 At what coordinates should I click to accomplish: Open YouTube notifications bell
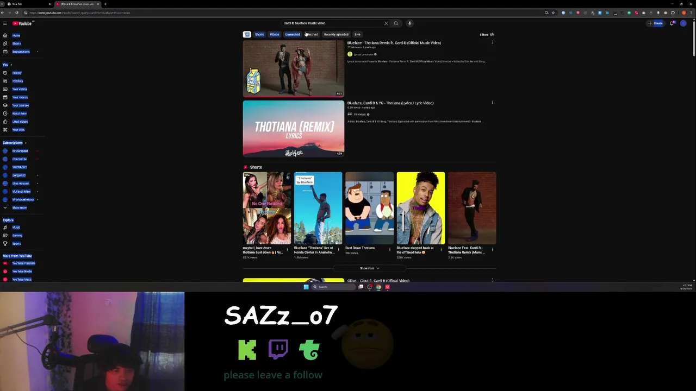point(672,23)
